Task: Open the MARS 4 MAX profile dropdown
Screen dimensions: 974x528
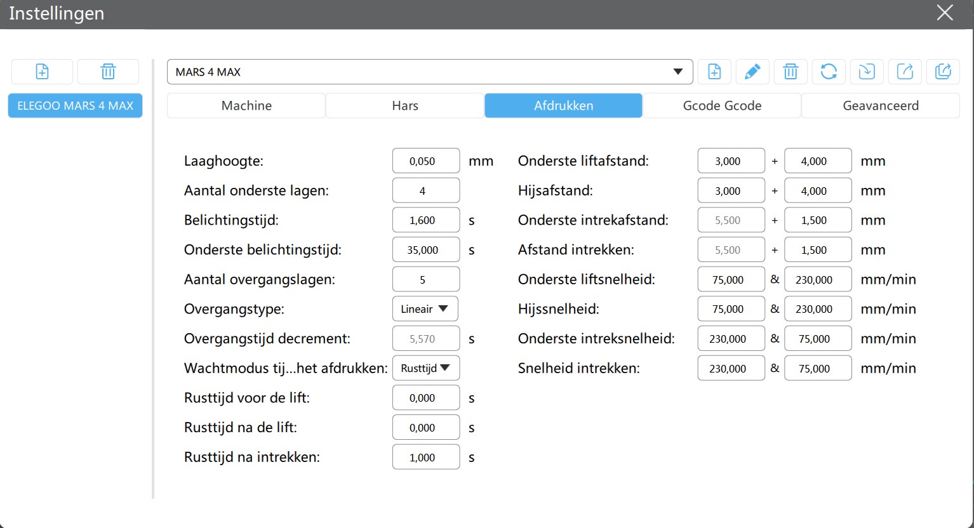Action: click(x=429, y=72)
